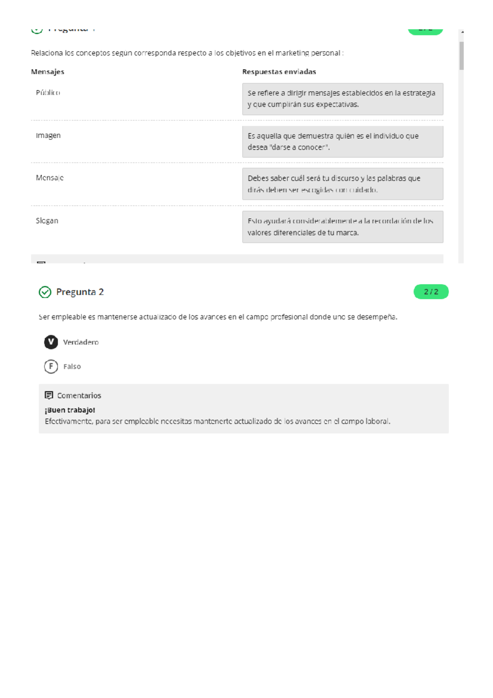Click the green check icon beside Pregunta 2

coord(45,292)
